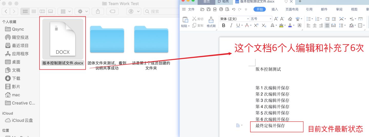369x137 pixels.
Task: Switch to the 审阅 ribbon tab
Action: (339, 9)
